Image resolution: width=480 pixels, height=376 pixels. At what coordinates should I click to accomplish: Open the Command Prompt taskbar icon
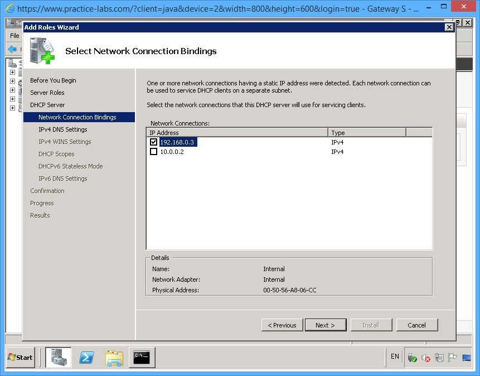(141, 357)
